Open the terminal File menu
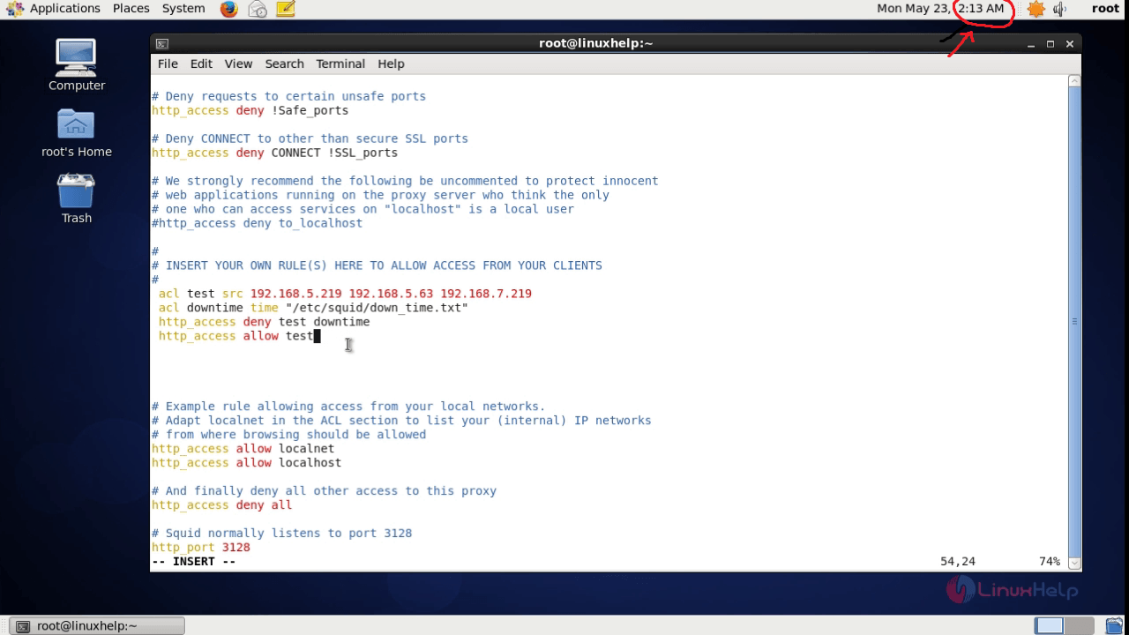The height and width of the screenshot is (635, 1129). coord(168,63)
